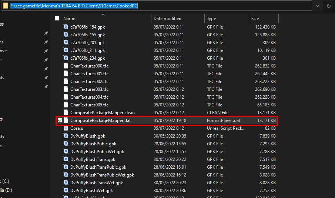Screen dimensions: 335x198
Task: Click the c7a706fb_234.gpk file icon
Action: [66, 58]
